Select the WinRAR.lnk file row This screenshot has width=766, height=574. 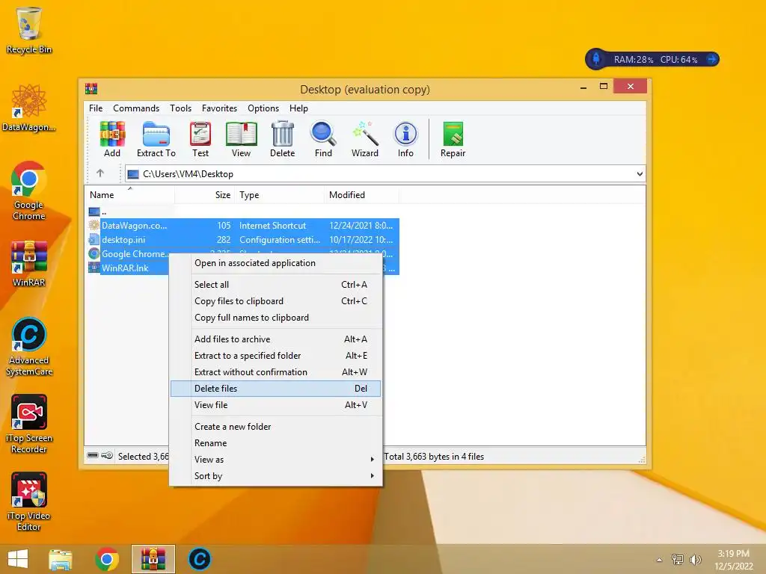pos(128,268)
